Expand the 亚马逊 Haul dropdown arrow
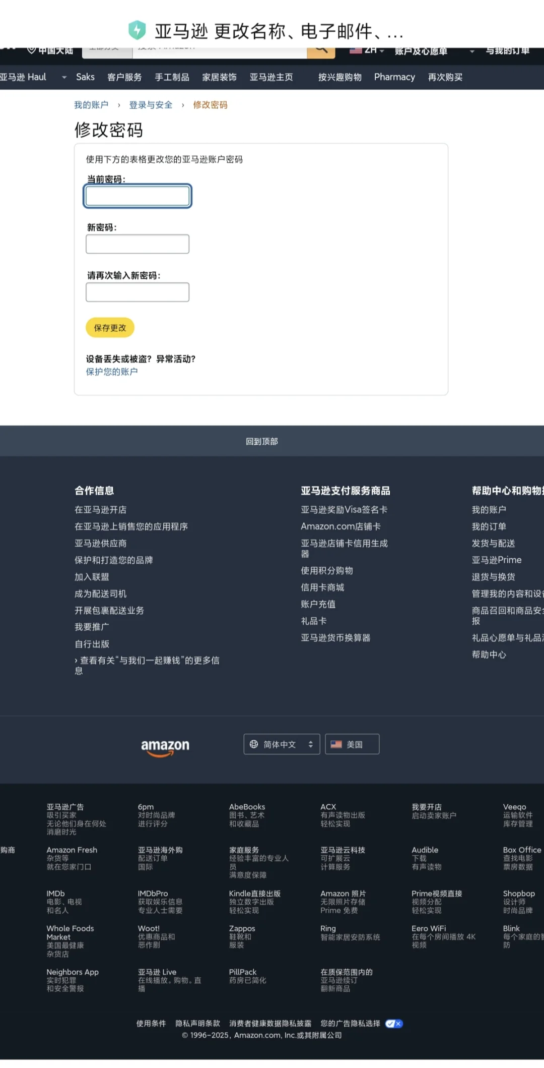 [x=64, y=77]
